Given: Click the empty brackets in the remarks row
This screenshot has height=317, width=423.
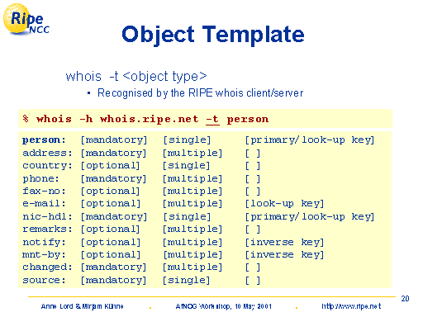Looking at the screenshot, I should tap(253, 229).
